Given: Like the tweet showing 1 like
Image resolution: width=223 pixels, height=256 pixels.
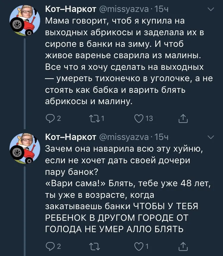Looking at the screenshot, I should [139, 247].
